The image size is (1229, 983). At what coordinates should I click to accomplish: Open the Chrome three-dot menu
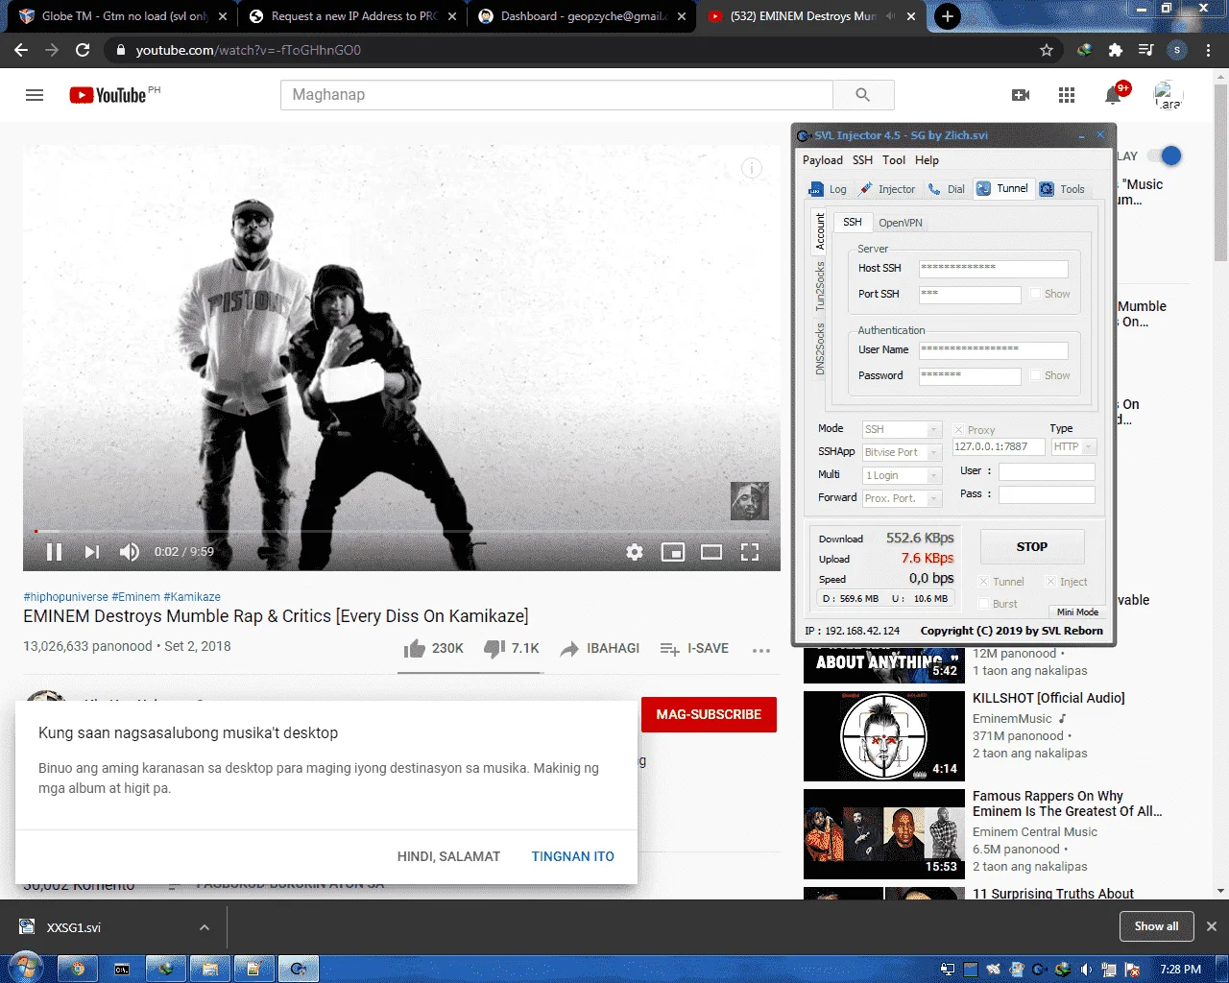tap(1209, 50)
